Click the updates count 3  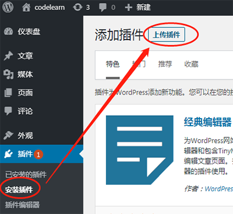click(88, 8)
